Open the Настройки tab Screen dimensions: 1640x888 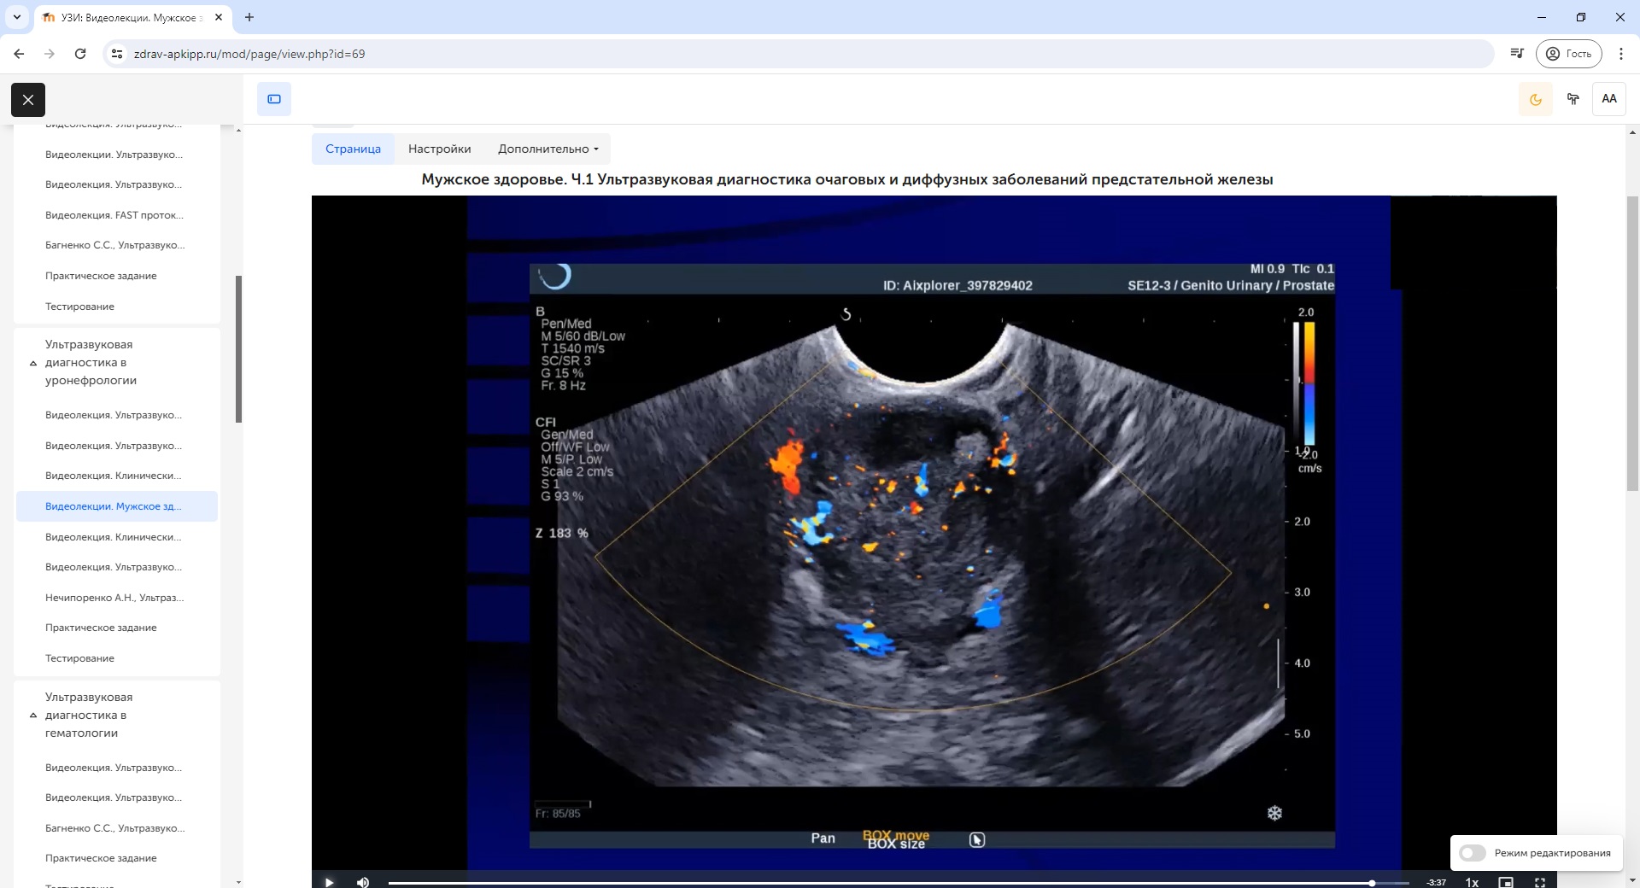(439, 149)
